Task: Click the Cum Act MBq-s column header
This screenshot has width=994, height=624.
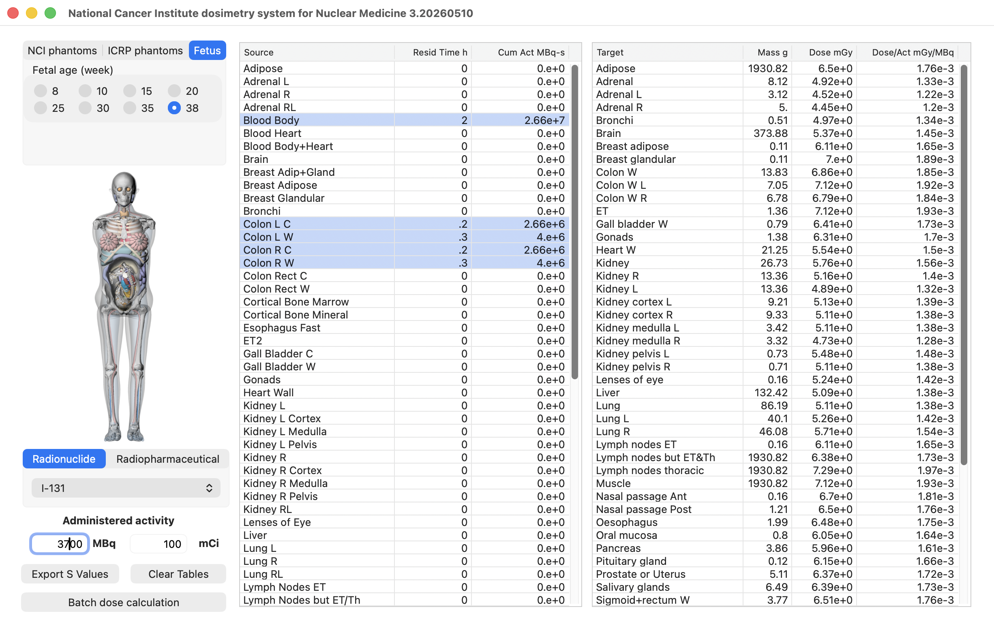Action: [521, 52]
